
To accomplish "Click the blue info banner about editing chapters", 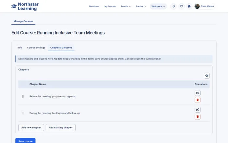I will tap(114, 59).
